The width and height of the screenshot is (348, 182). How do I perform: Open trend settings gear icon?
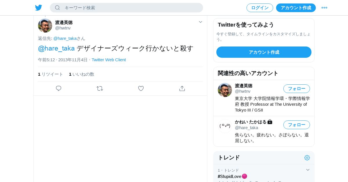coord(307,158)
